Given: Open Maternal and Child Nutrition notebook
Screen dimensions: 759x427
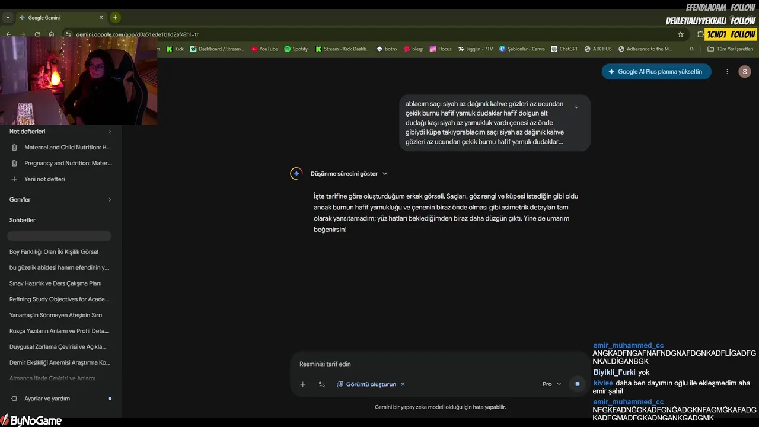Looking at the screenshot, I should [61, 147].
